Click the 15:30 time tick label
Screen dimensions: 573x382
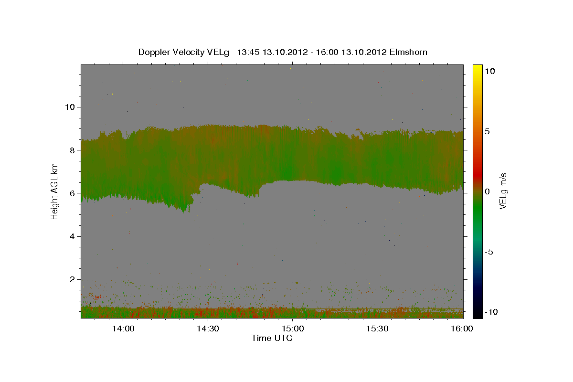[377, 329]
